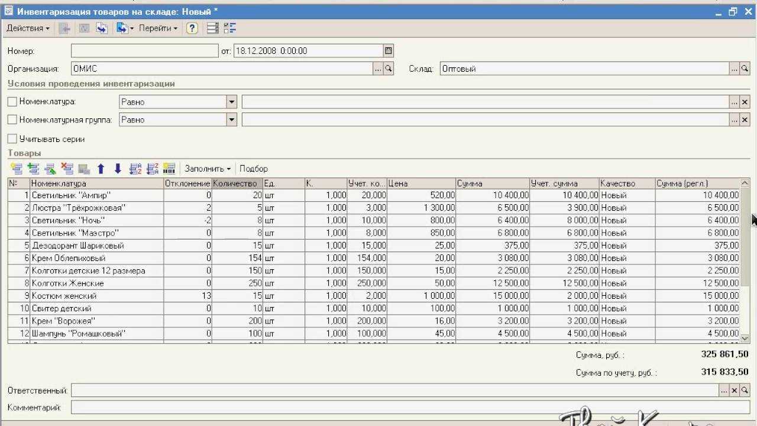
Task: Move the row up with the blue up arrow
Action: point(101,169)
